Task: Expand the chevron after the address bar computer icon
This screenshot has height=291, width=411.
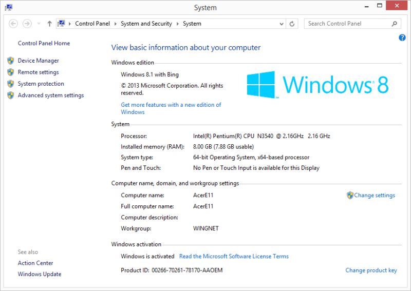Action: pos(70,24)
